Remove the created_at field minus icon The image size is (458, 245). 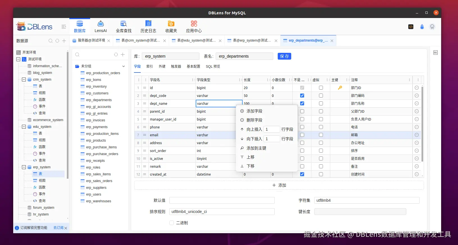tap(417, 174)
